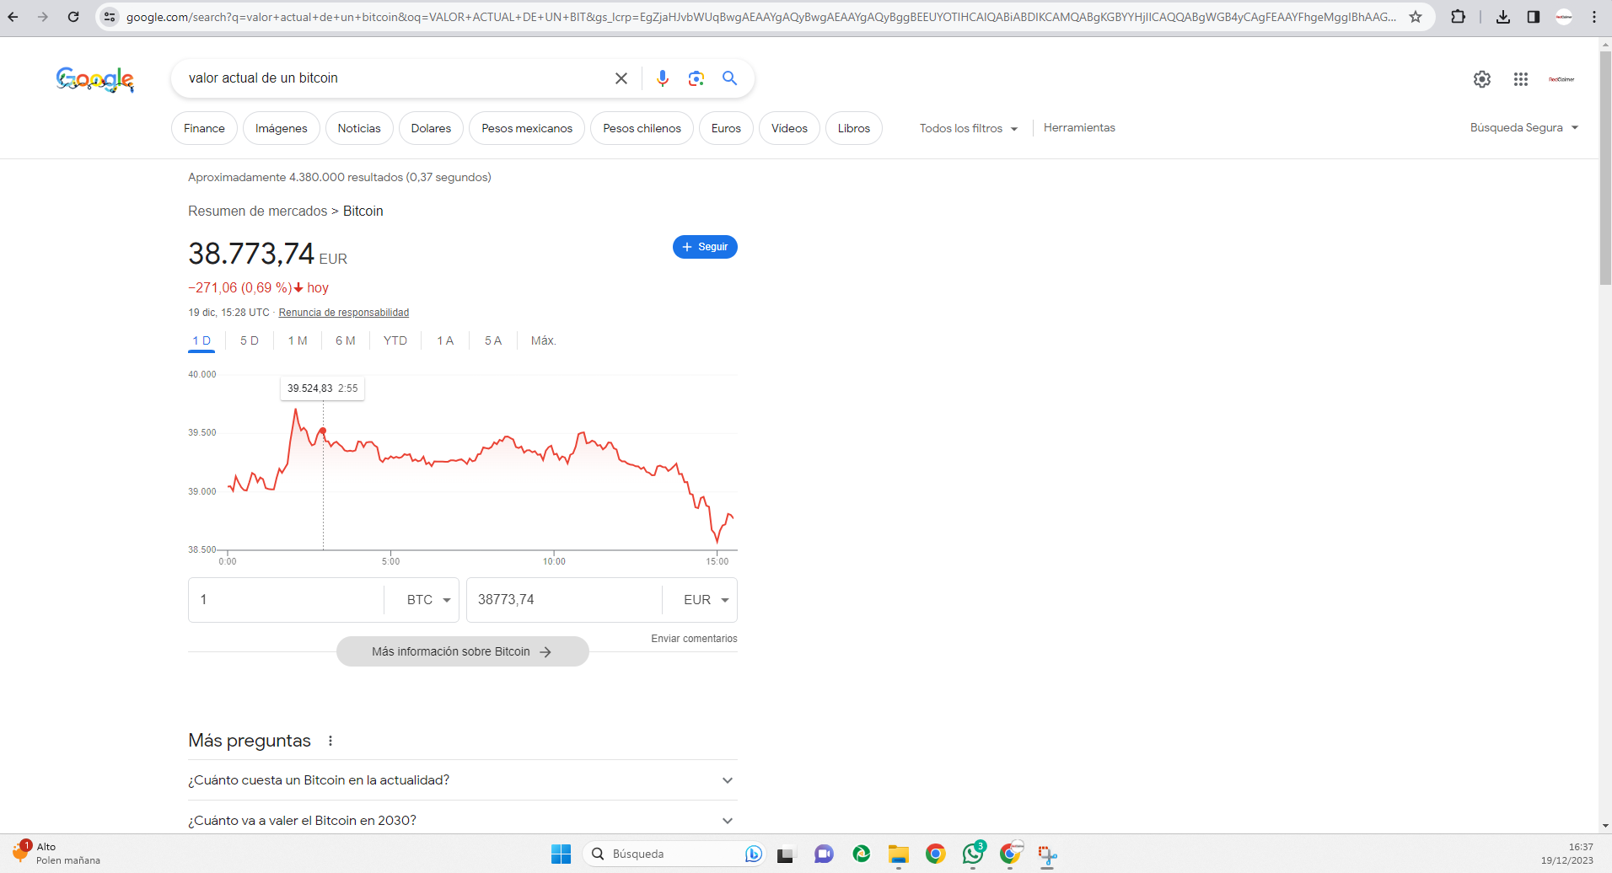Image resolution: width=1612 pixels, height=873 pixels.
Task: Open Chrome downloads
Action: pyautogui.click(x=1502, y=17)
